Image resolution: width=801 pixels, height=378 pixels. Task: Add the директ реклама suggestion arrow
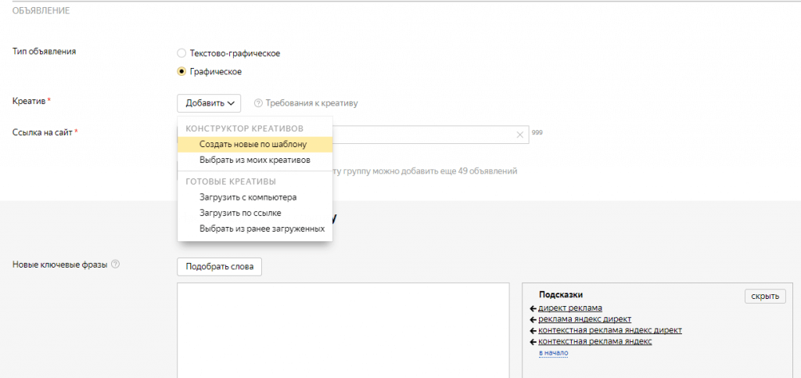point(533,308)
